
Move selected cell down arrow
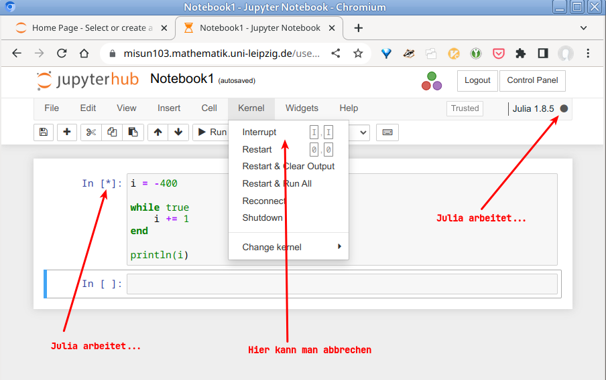pos(178,132)
